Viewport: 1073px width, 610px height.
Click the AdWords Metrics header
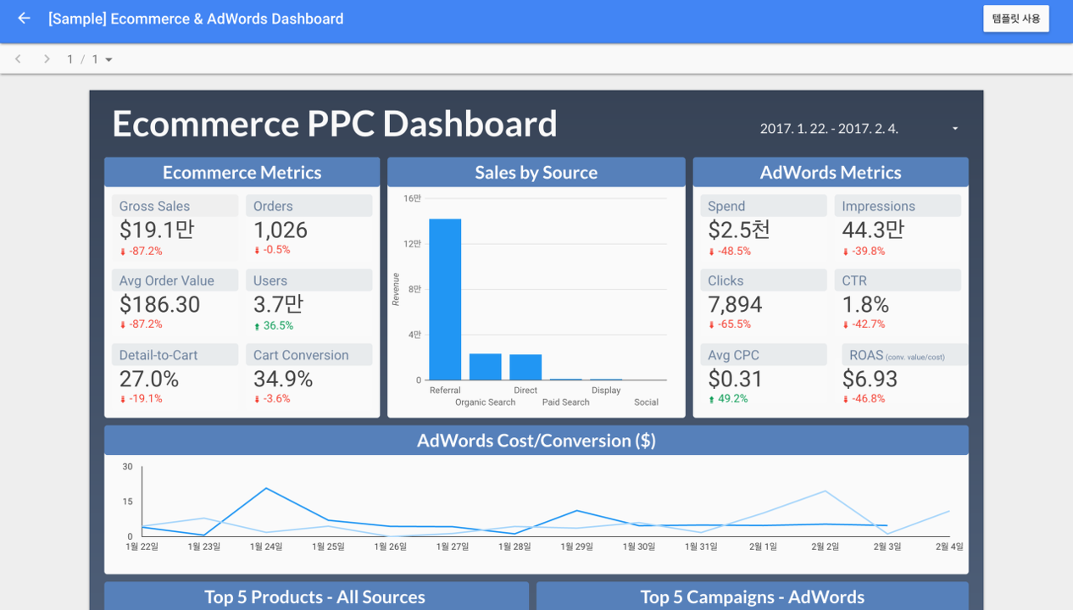tap(831, 172)
